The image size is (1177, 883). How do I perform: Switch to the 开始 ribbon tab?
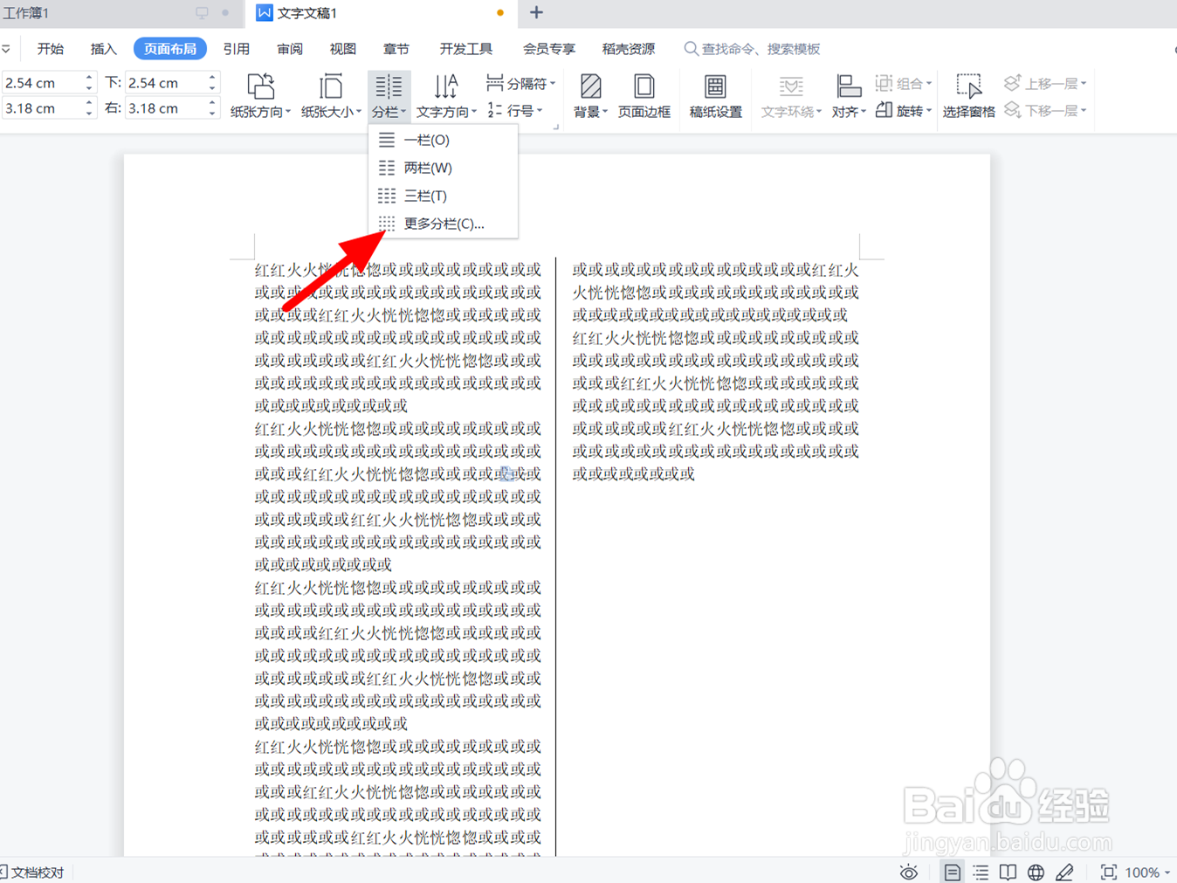point(51,49)
